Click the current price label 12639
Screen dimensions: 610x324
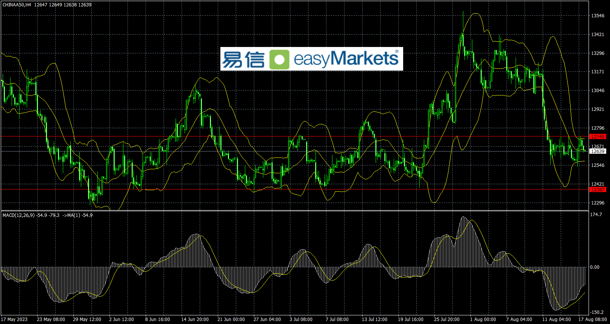(598, 151)
